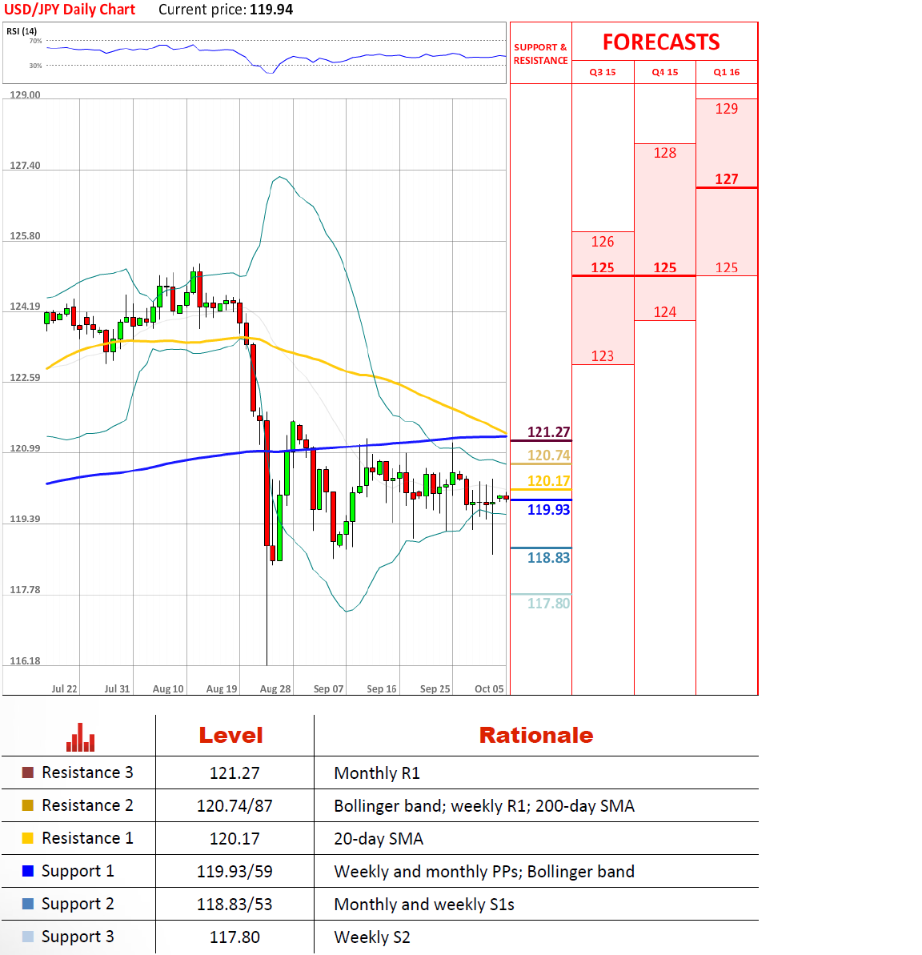This screenshot has height=955, width=922.
Task: Click the 30% RSI axis label
Action: point(35,65)
